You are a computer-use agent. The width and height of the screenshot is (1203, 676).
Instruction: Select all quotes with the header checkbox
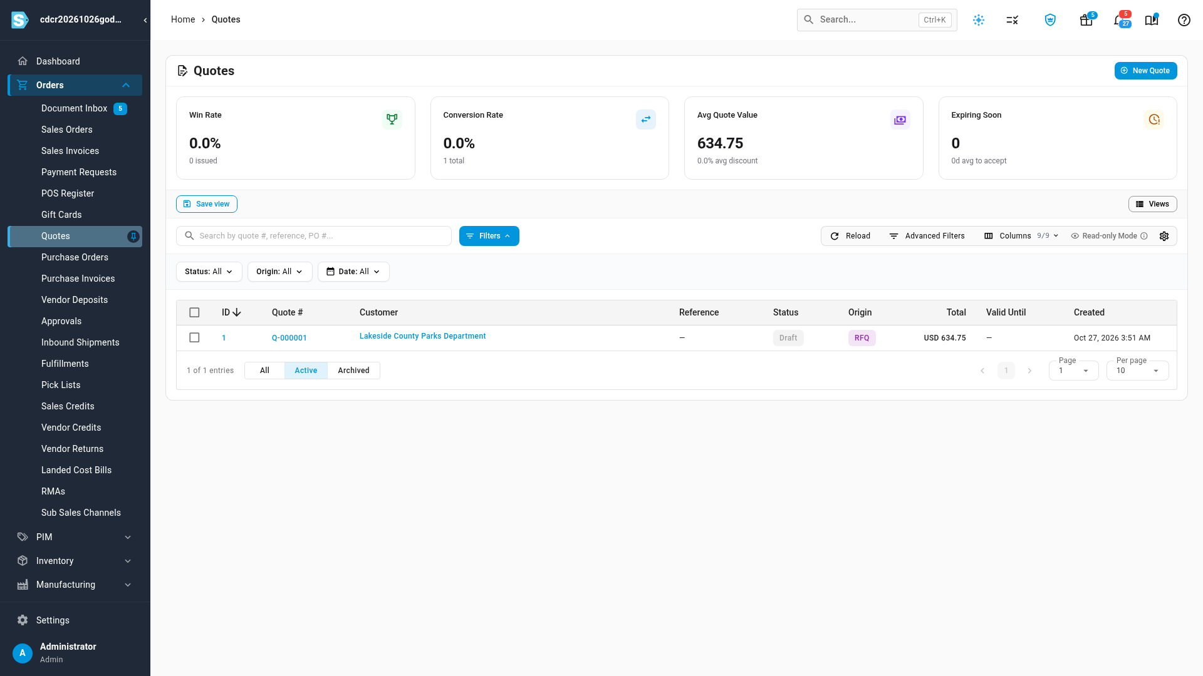(194, 312)
